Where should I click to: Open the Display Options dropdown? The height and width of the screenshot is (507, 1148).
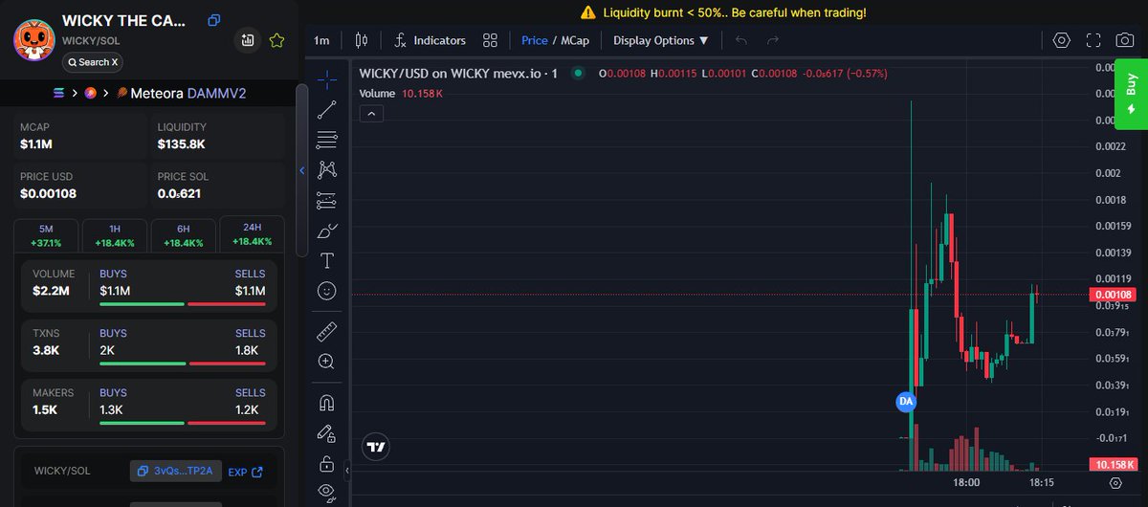click(660, 40)
